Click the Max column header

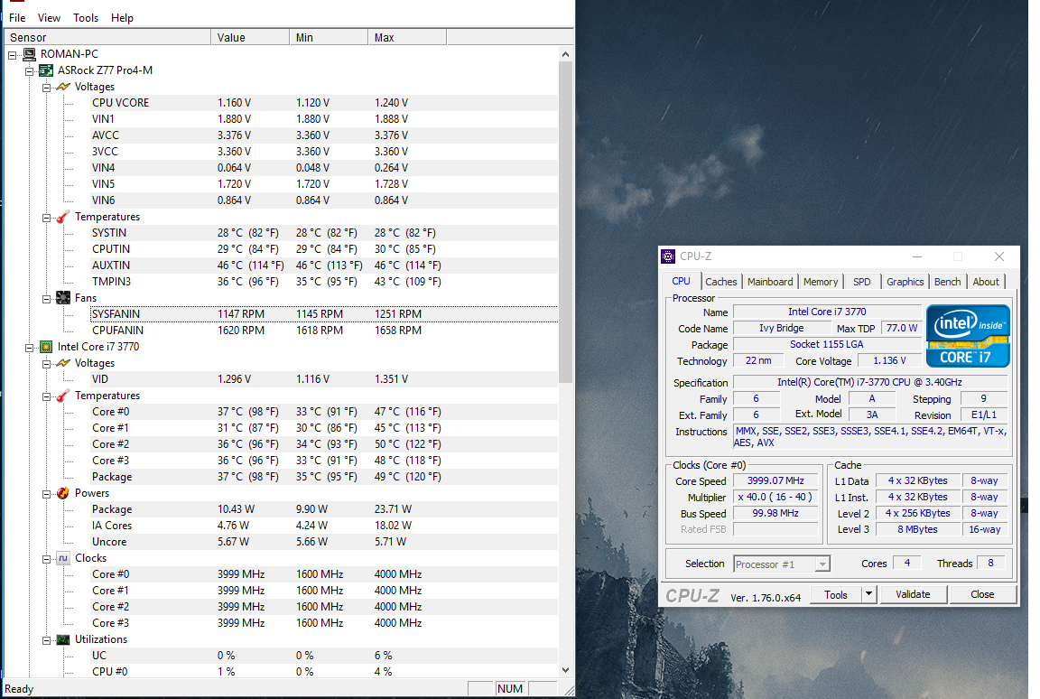coord(407,37)
